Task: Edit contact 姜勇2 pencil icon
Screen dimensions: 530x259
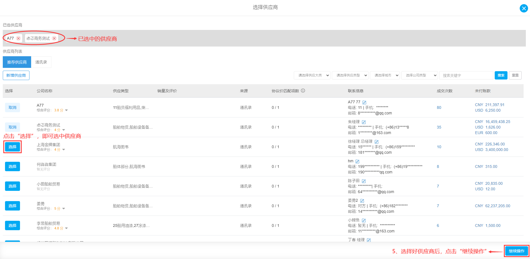Action: 362,201
